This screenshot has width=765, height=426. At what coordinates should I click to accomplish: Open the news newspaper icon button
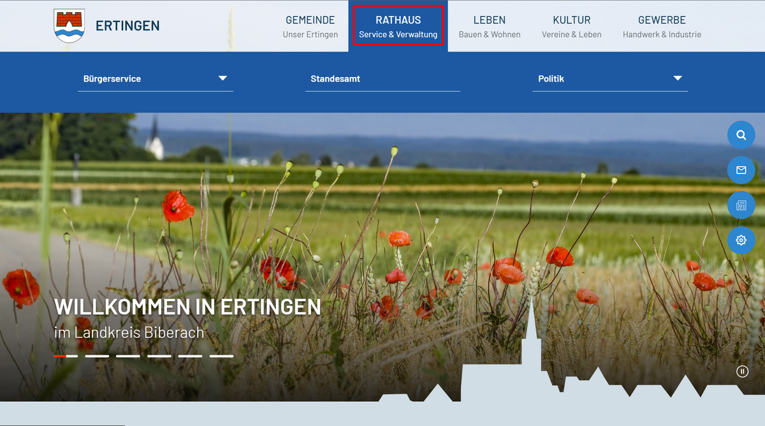741,205
